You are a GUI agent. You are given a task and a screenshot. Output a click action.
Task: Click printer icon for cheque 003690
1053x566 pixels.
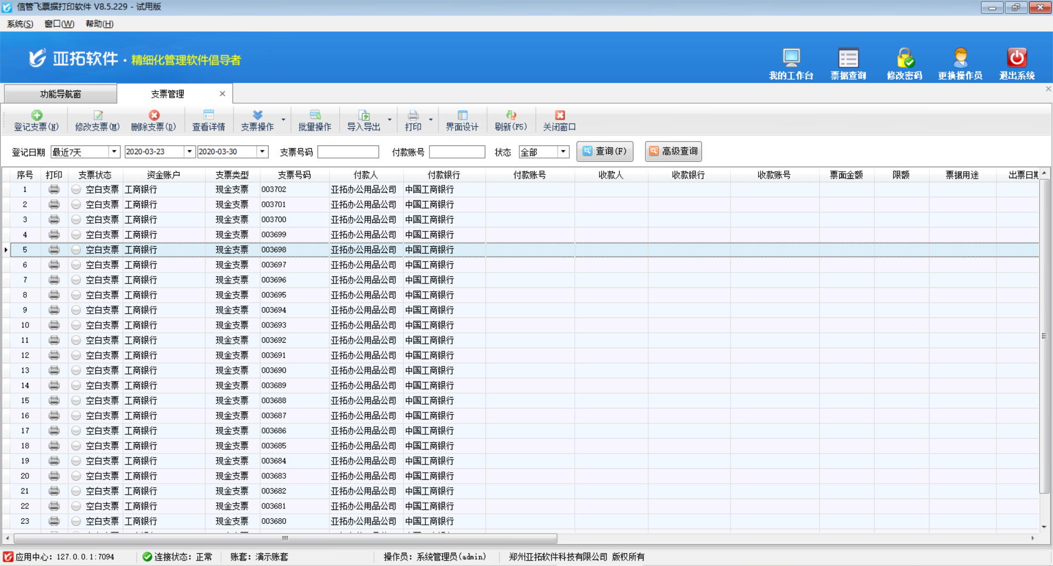pos(54,370)
